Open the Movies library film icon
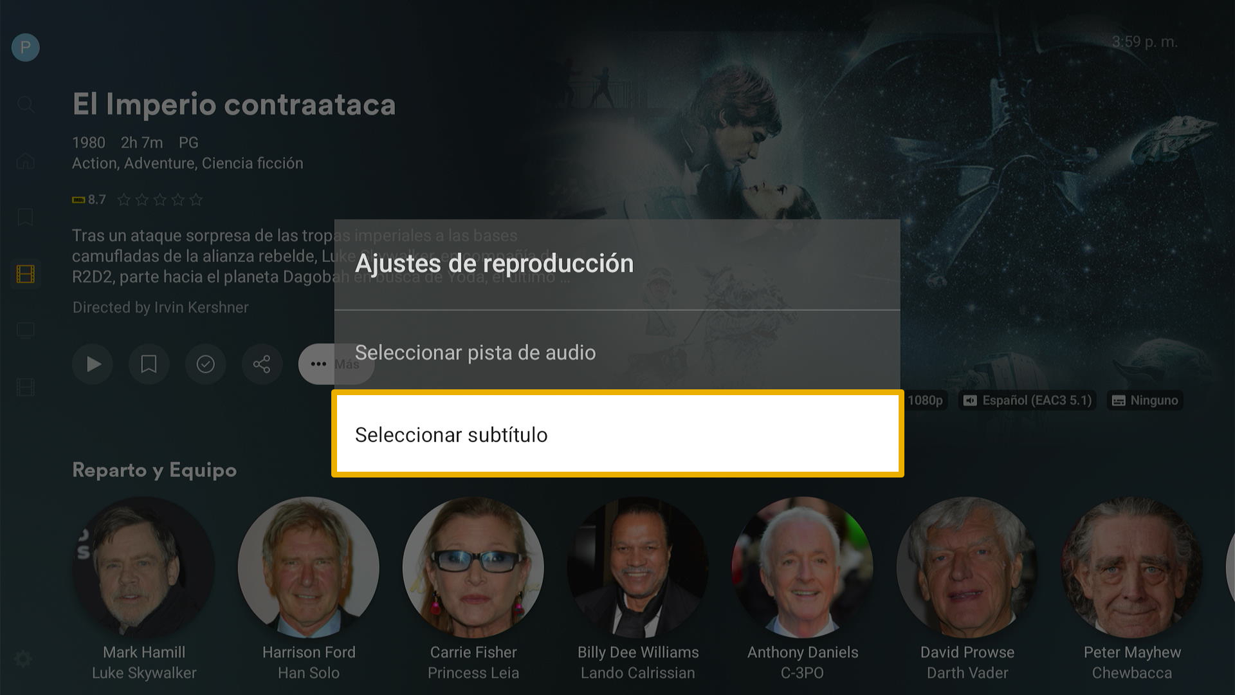 pyautogui.click(x=26, y=274)
